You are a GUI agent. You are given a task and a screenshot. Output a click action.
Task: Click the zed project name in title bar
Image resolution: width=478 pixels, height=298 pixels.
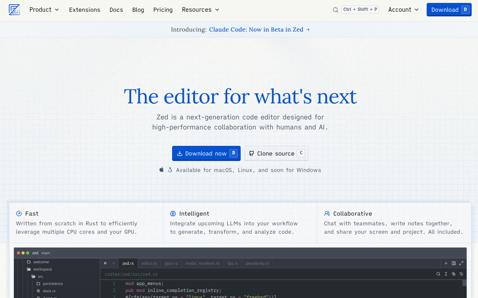(x=35, y=253)
